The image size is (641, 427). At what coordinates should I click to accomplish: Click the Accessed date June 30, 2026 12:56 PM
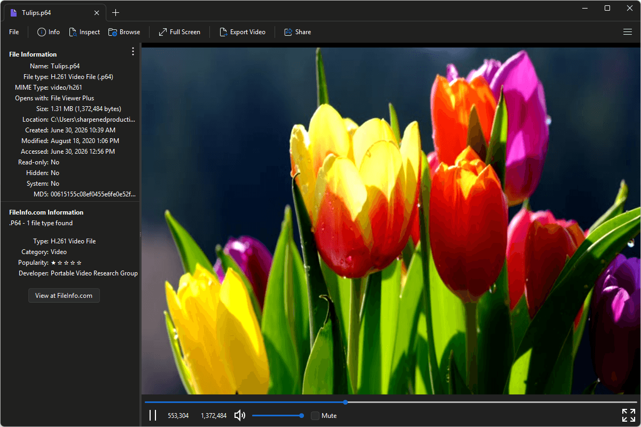[x=83, y=152]
